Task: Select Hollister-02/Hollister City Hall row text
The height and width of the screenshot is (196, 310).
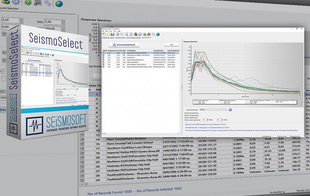Action: [x=128, y=169]
